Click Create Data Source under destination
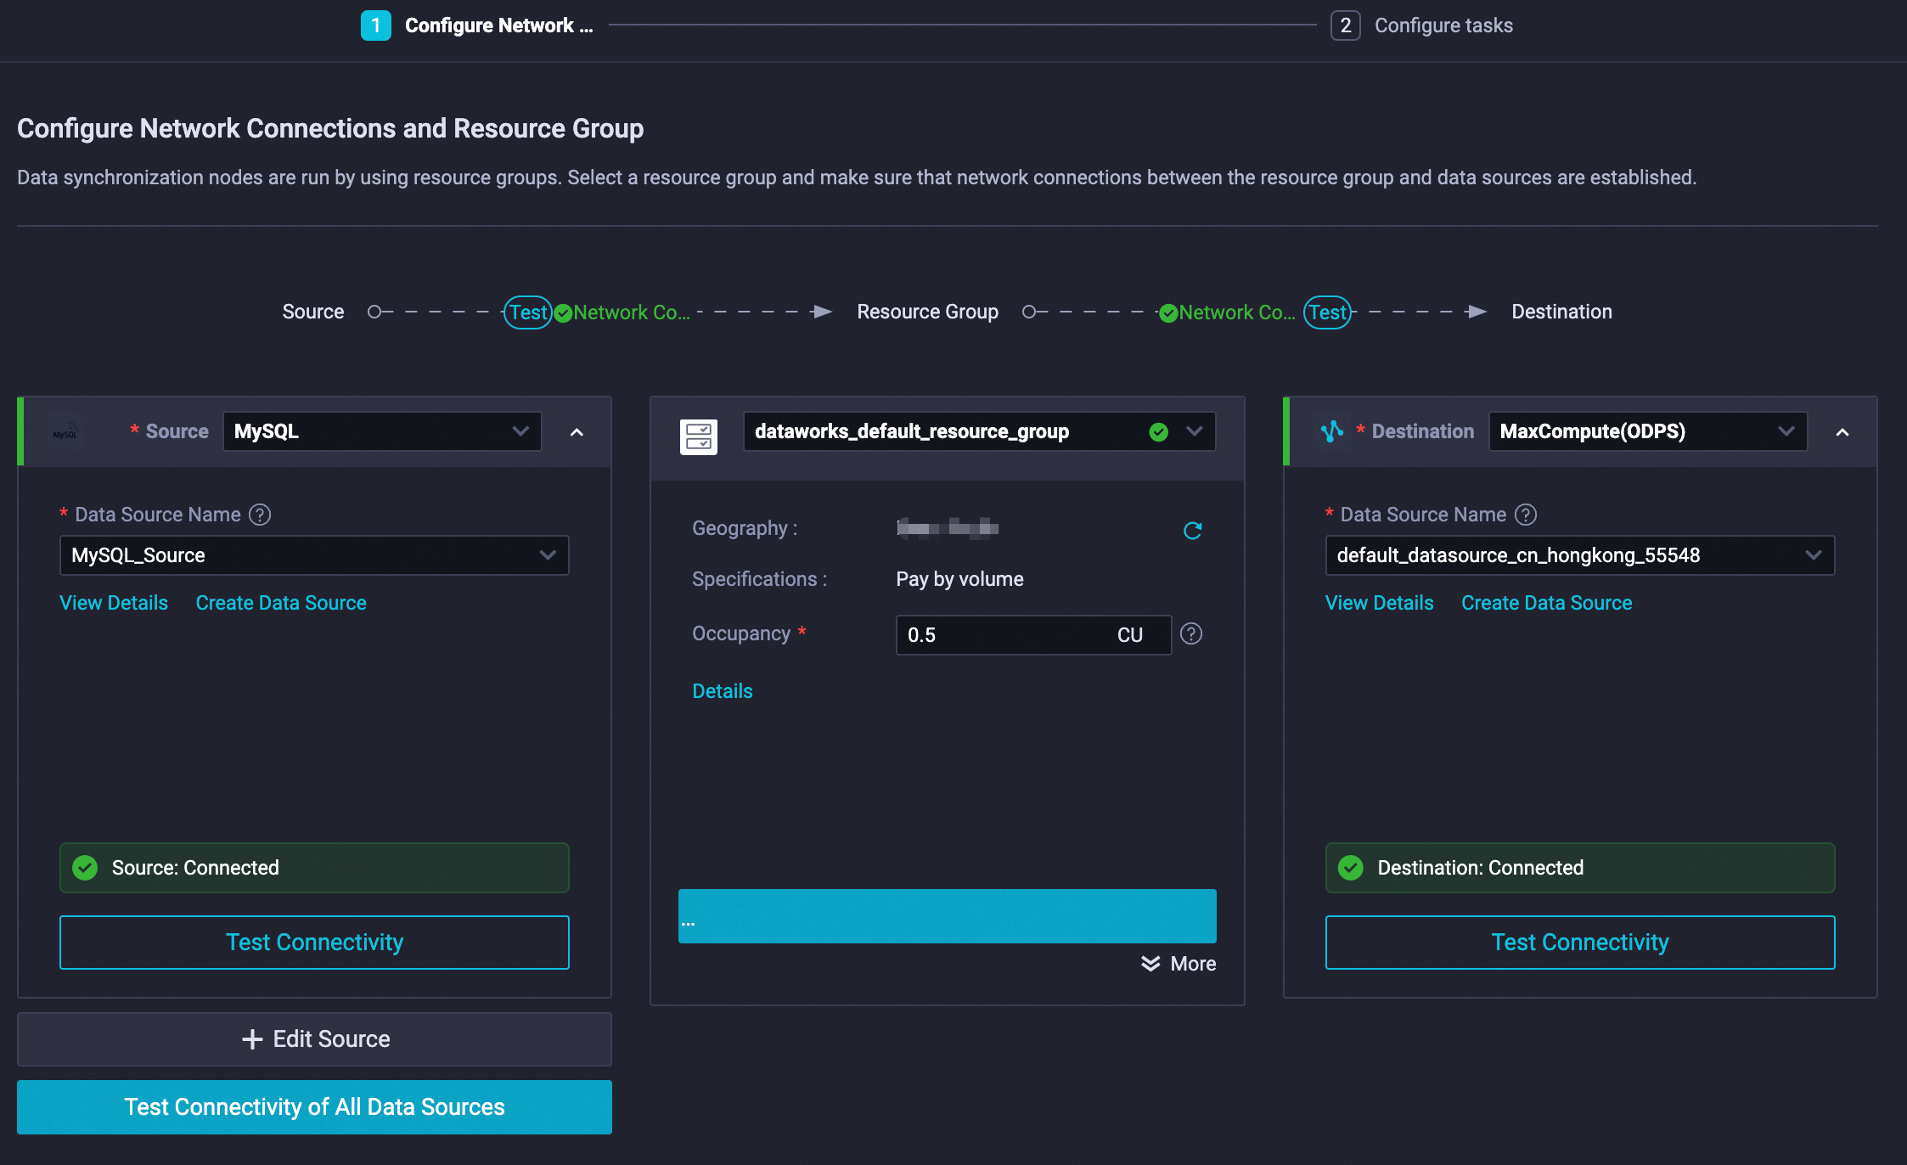1907x1165 pixels. [x=1546, y=603]
